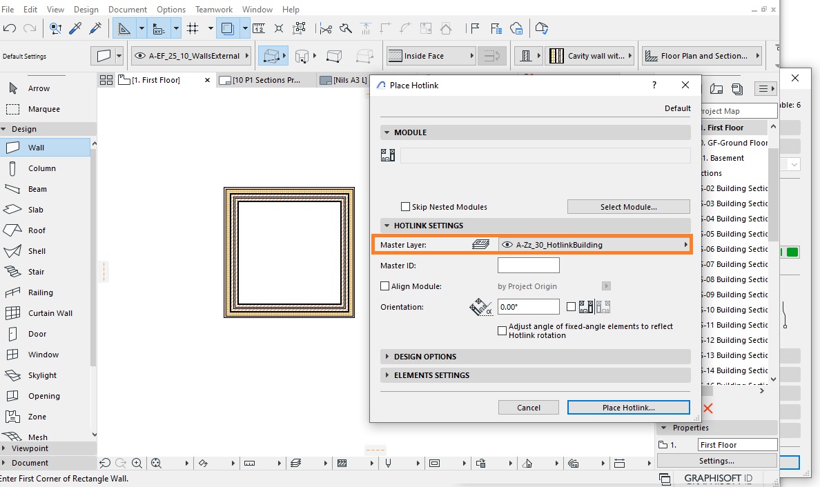This screenshot has height=487, width=820.
Task: Click the flag Mark-Up icon
Action: [474, 29]
